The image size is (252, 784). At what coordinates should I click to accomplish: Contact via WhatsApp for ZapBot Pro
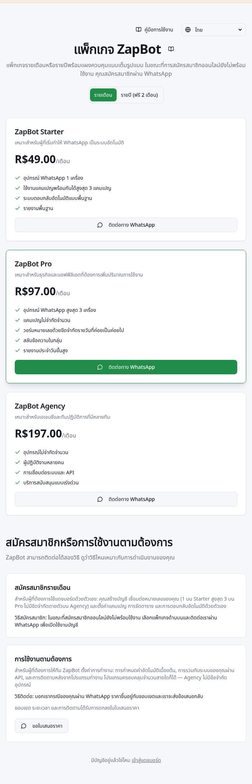point(126,367)
